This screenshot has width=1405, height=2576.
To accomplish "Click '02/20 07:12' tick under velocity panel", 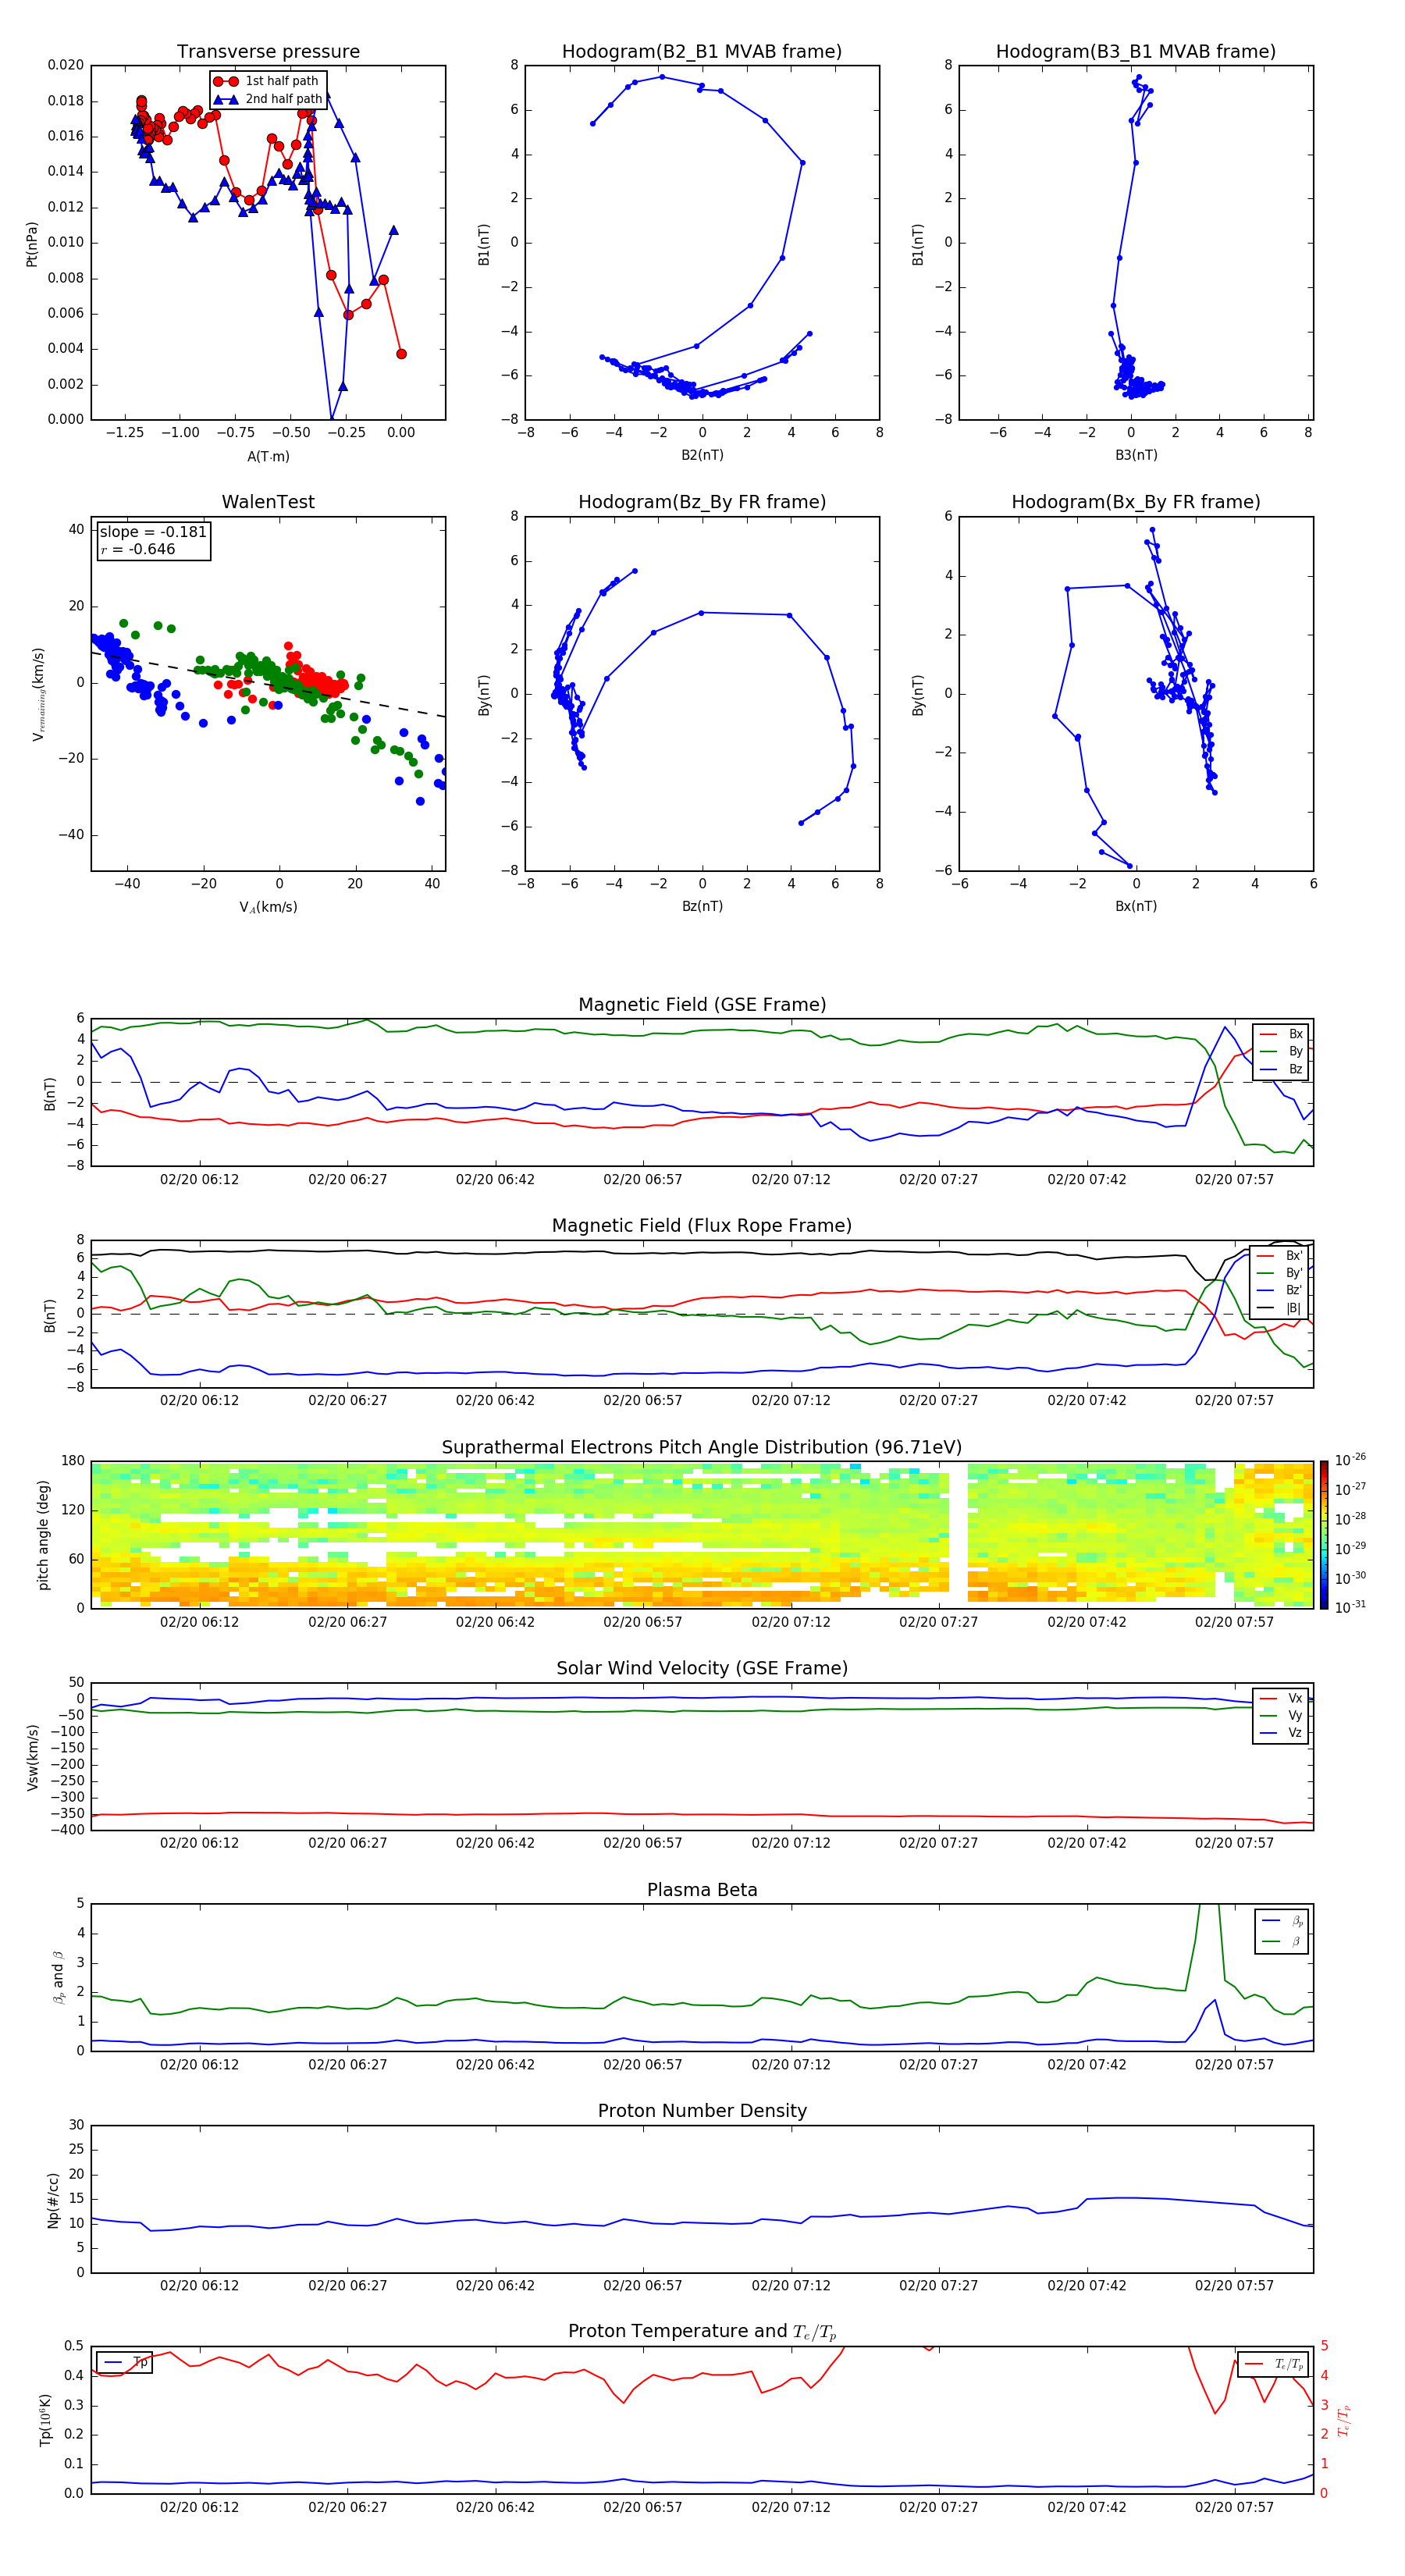I will (791, 1842).
